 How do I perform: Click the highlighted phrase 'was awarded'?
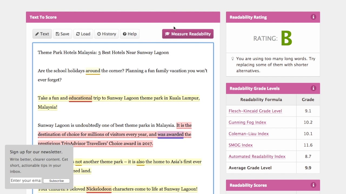pos(171,134)
